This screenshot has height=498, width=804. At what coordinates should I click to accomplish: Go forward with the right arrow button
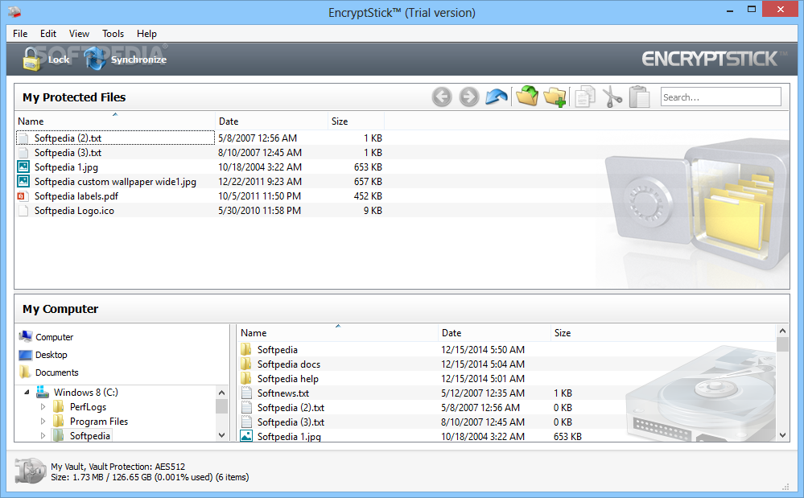(468, 97)
